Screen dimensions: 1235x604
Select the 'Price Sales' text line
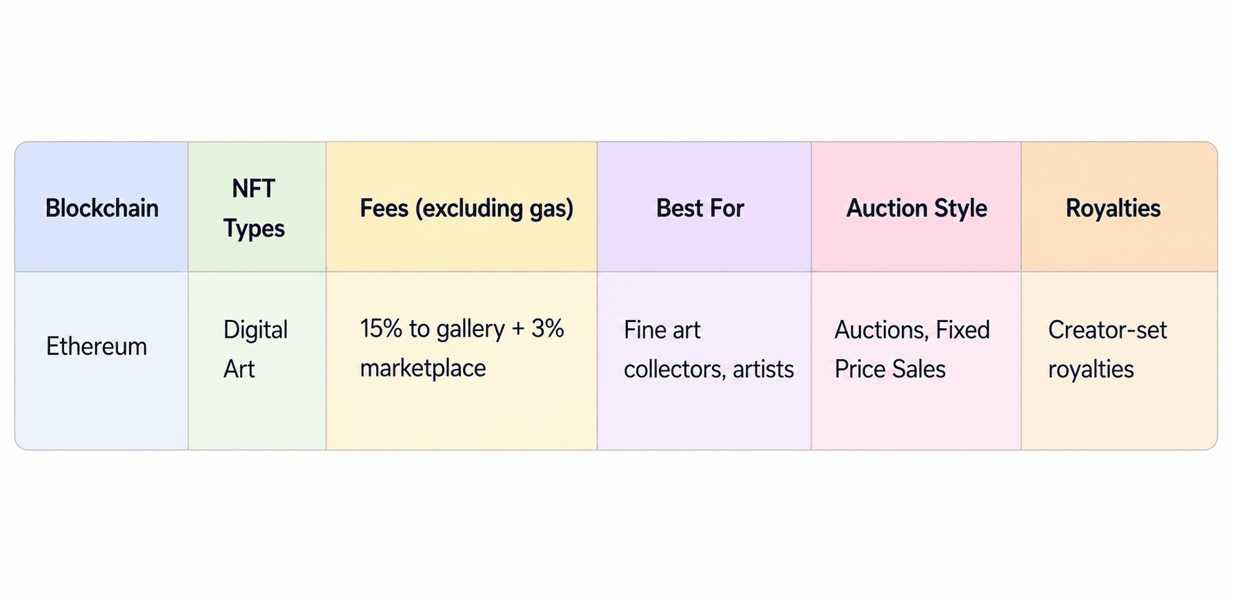tap(890, 370)
